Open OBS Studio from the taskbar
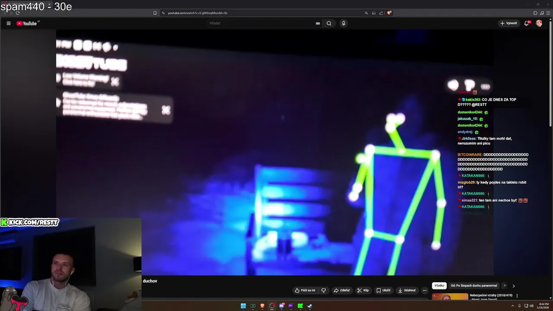 pyautogui.click(x=272, y=306)
